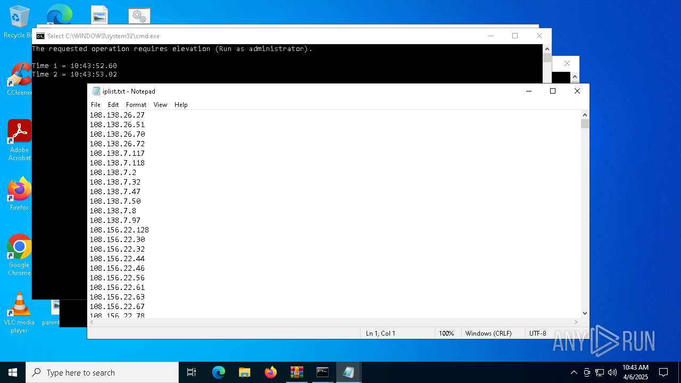The image size is (681, 383).
Task: Launch Firefox from the desktop shortcut
Action: pyautogui.click(x=20, y=194)
